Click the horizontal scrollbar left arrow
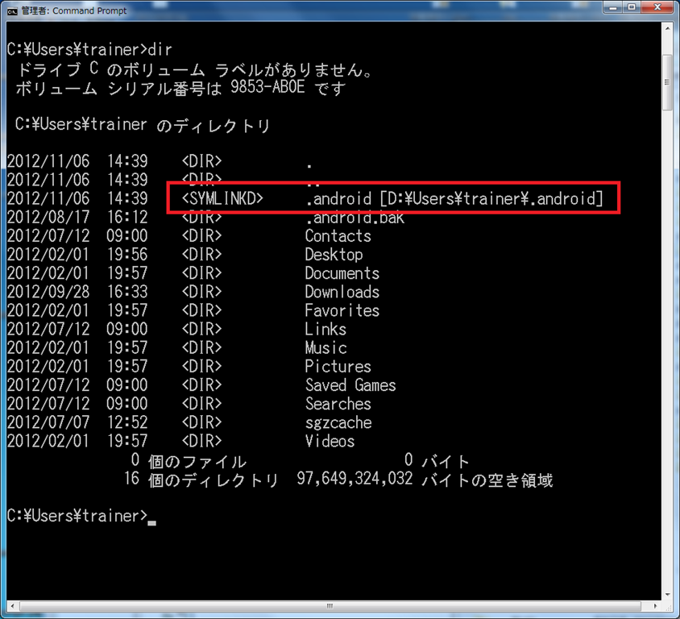This screenshot has width=680, height=619. point(12,607)
